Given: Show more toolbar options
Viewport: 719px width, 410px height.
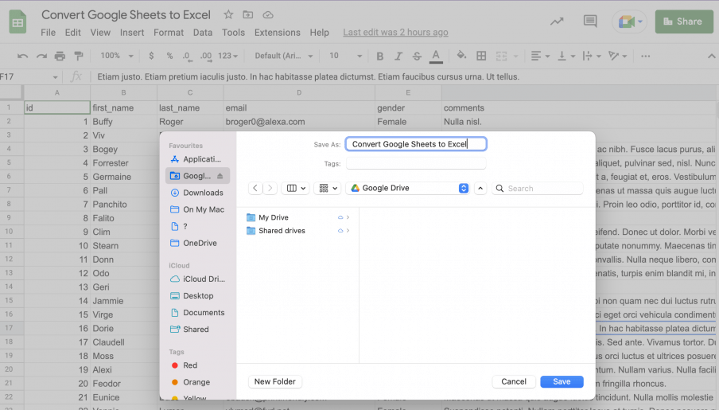Looking at the screenshot, I should 645,56.
